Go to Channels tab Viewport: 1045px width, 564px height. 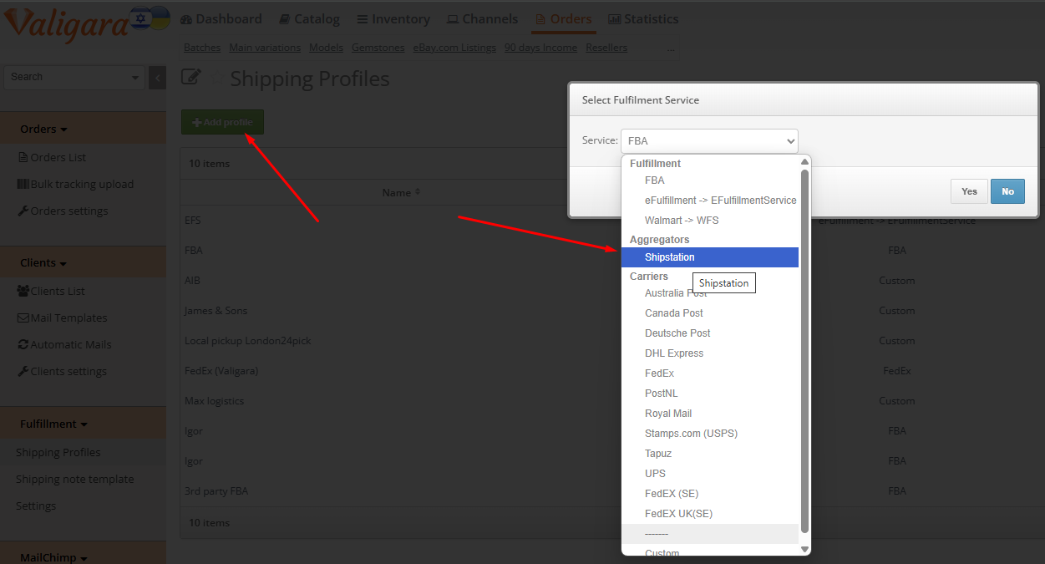(482, 18)
